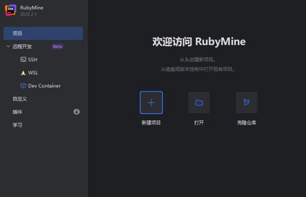The image size is (306, 197).
Task: Click the RubyMine logo icon
Action: (x=11, y=10)
